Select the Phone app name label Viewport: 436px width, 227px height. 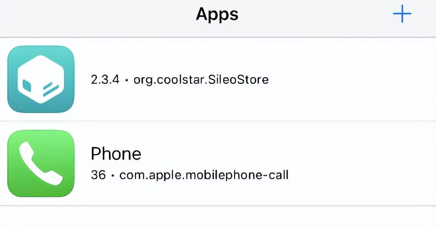pyautogui.click(x=116, y=154)
